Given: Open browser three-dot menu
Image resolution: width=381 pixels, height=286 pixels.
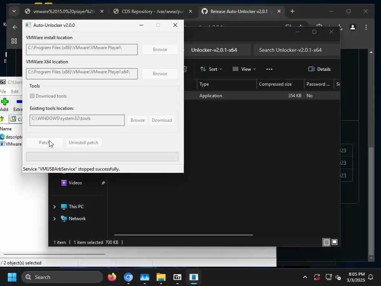Looking at the screenshot, I should pos(366,27).
